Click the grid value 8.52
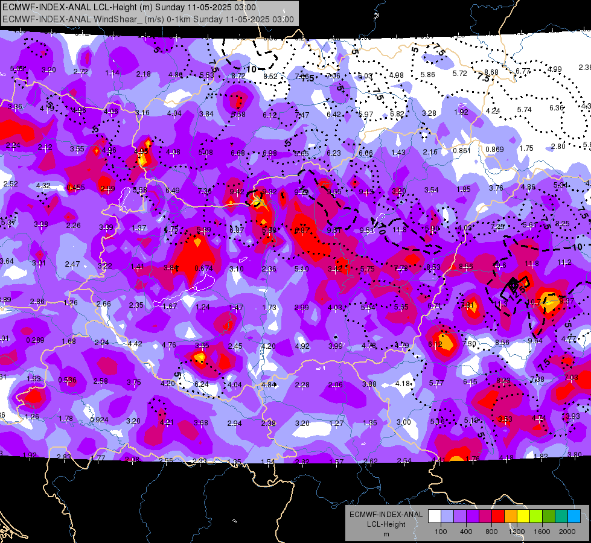The width and height of the screenshot is (591, 543). coord(270,77)
